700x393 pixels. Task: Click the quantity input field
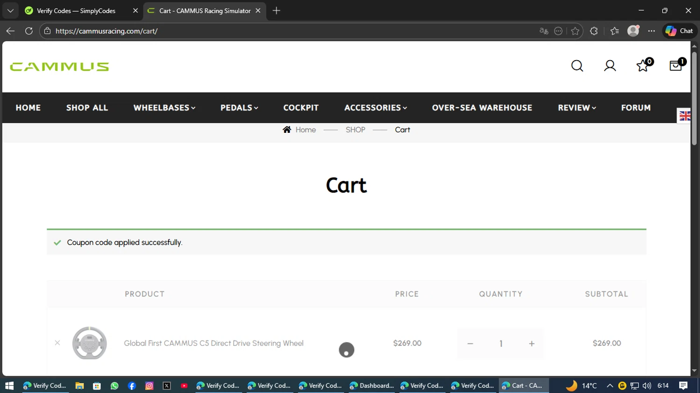click(x=501, y=344)
